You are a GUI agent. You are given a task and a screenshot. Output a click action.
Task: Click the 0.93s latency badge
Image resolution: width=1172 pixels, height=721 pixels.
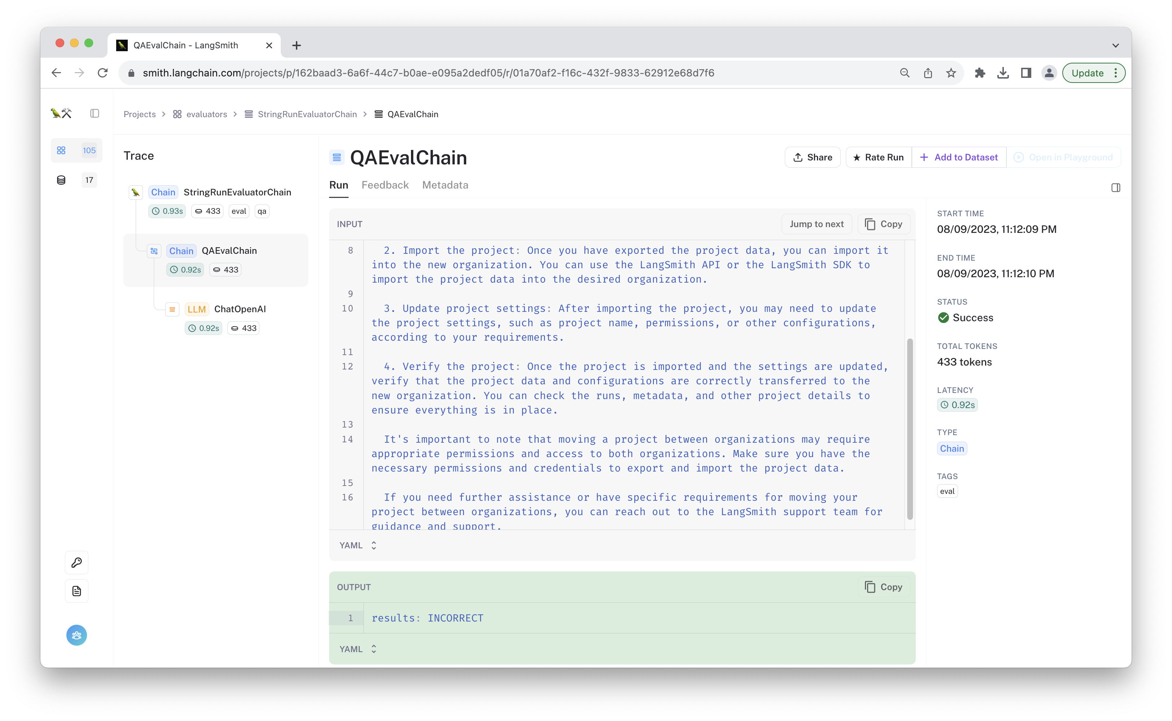[167, 211]
